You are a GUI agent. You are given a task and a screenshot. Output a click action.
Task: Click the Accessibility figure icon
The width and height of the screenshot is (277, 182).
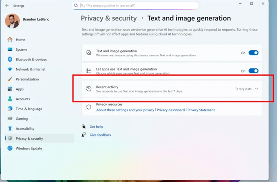[10, 128]
